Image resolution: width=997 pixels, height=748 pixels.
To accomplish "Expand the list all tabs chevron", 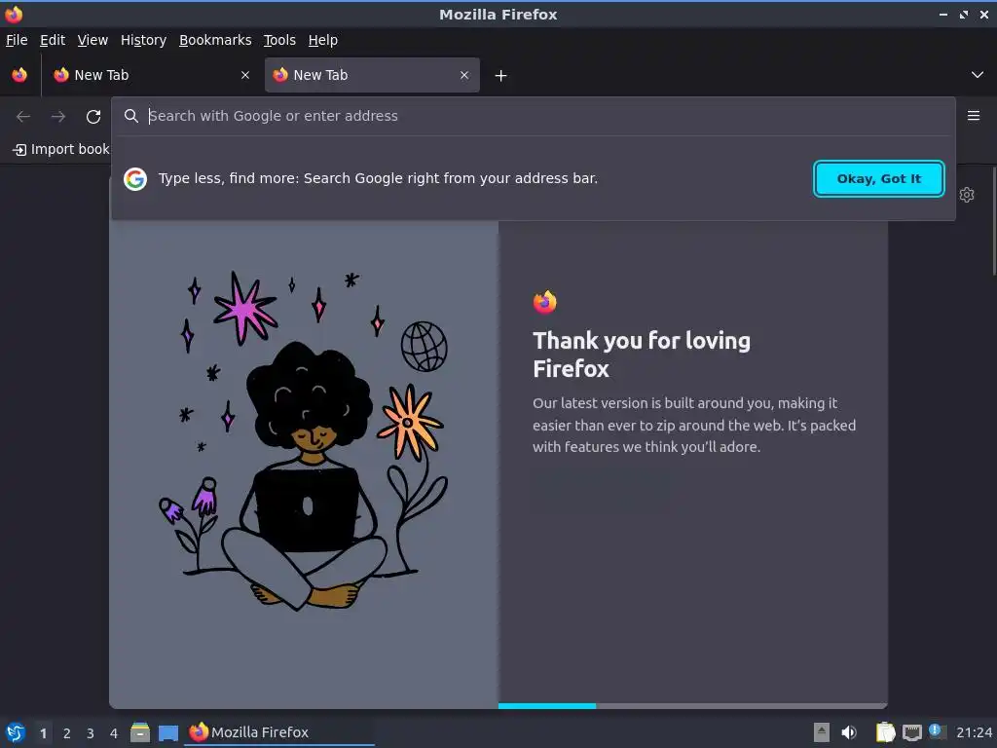I will (x=978, y=75).
